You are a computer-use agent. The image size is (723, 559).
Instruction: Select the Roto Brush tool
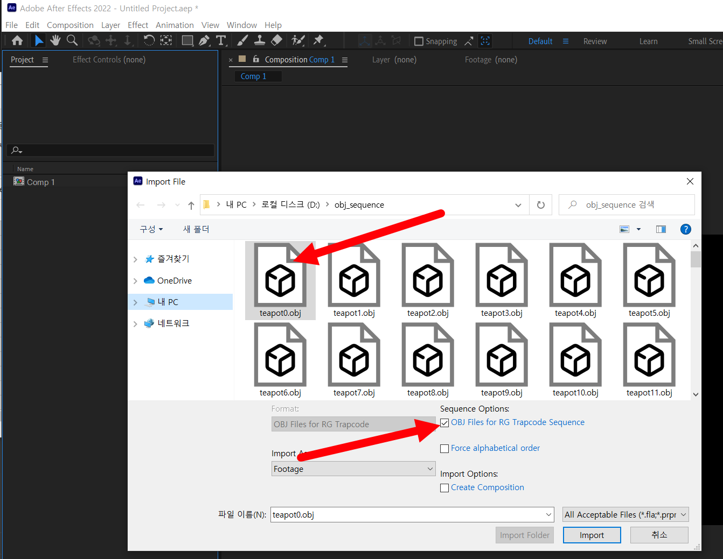[298, 40]
